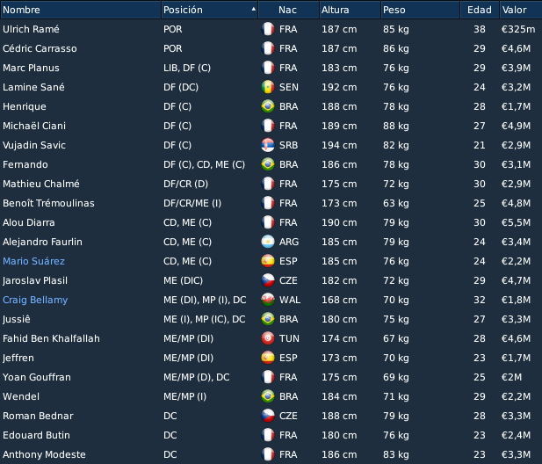This screenshot has height=464, width=542.
Task: Select Ulrich Ramé goalkeeper row
Action: (271, 29)
